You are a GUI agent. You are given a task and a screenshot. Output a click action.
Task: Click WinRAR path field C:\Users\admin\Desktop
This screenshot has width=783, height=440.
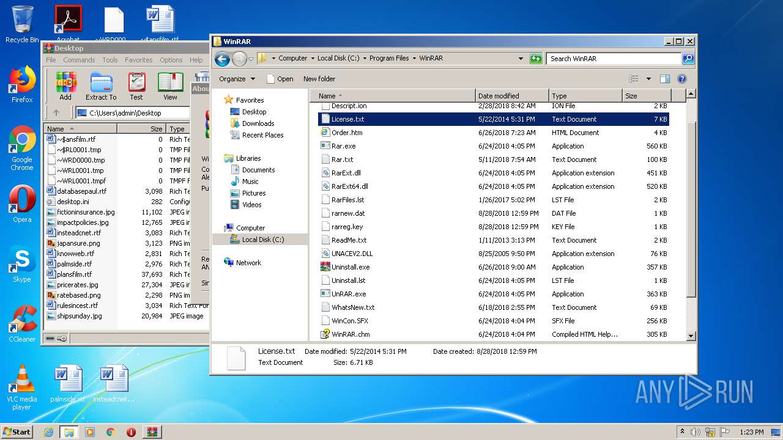[132, 113]
